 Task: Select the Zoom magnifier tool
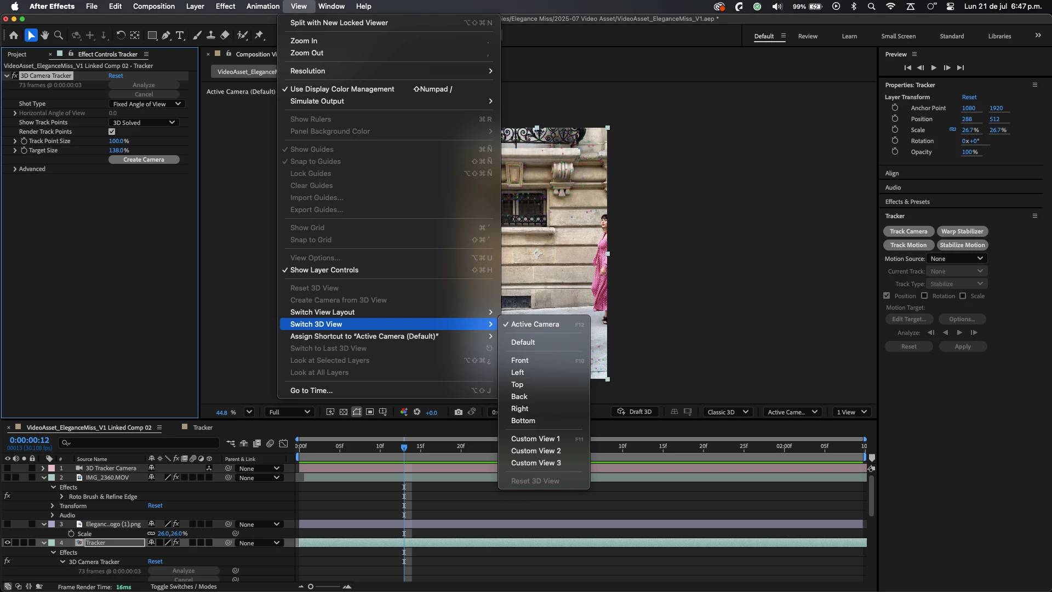(59, 35)
